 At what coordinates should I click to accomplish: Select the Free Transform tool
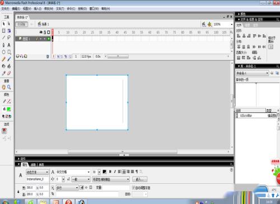coord(3,31)
